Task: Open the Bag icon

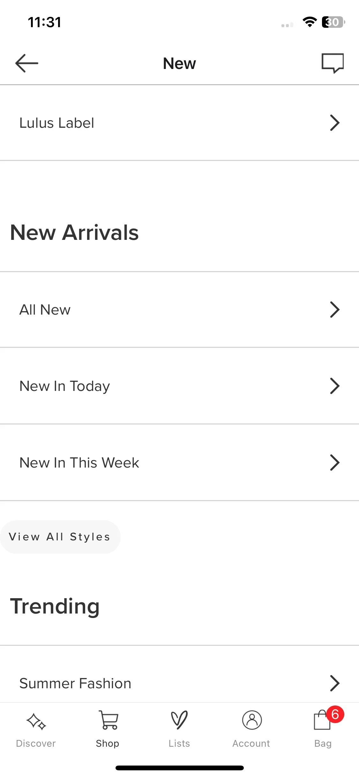Action: 322,720
